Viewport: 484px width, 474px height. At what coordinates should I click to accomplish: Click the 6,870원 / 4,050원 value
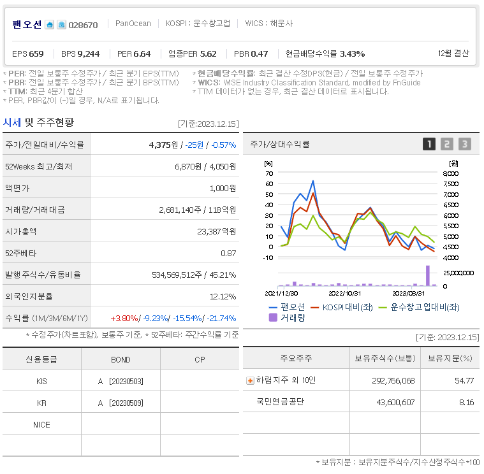[205, 166]
